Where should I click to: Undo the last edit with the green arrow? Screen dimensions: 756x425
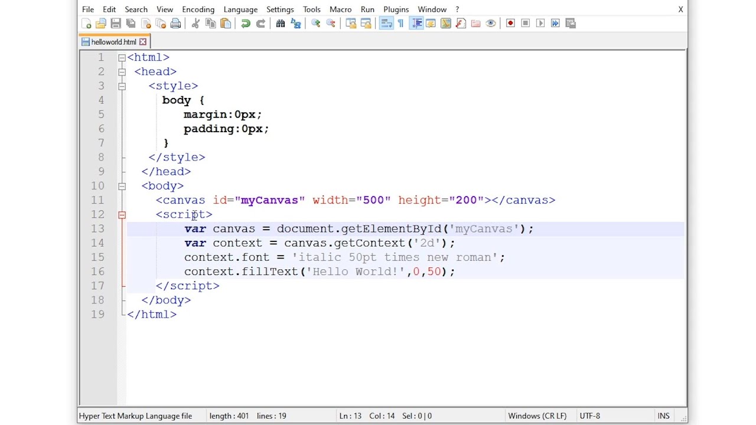(246, 23)
